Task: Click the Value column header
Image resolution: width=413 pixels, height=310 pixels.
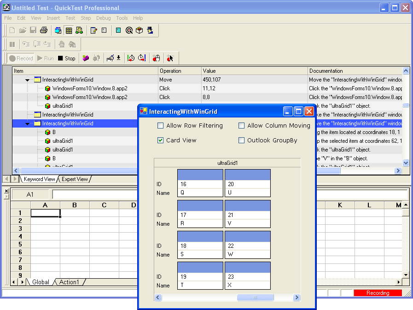Action: point(255,71)
